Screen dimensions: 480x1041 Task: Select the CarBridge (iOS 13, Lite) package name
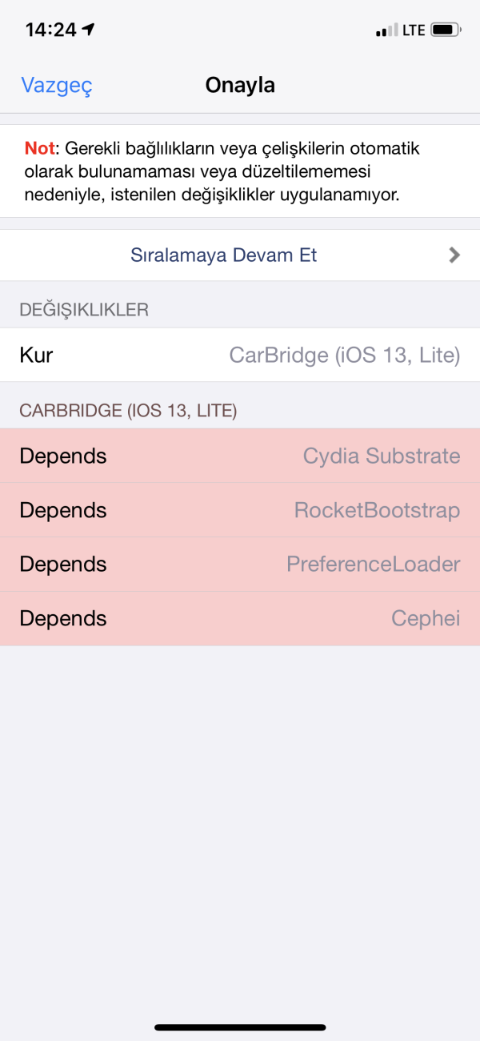tap(346, 355)
